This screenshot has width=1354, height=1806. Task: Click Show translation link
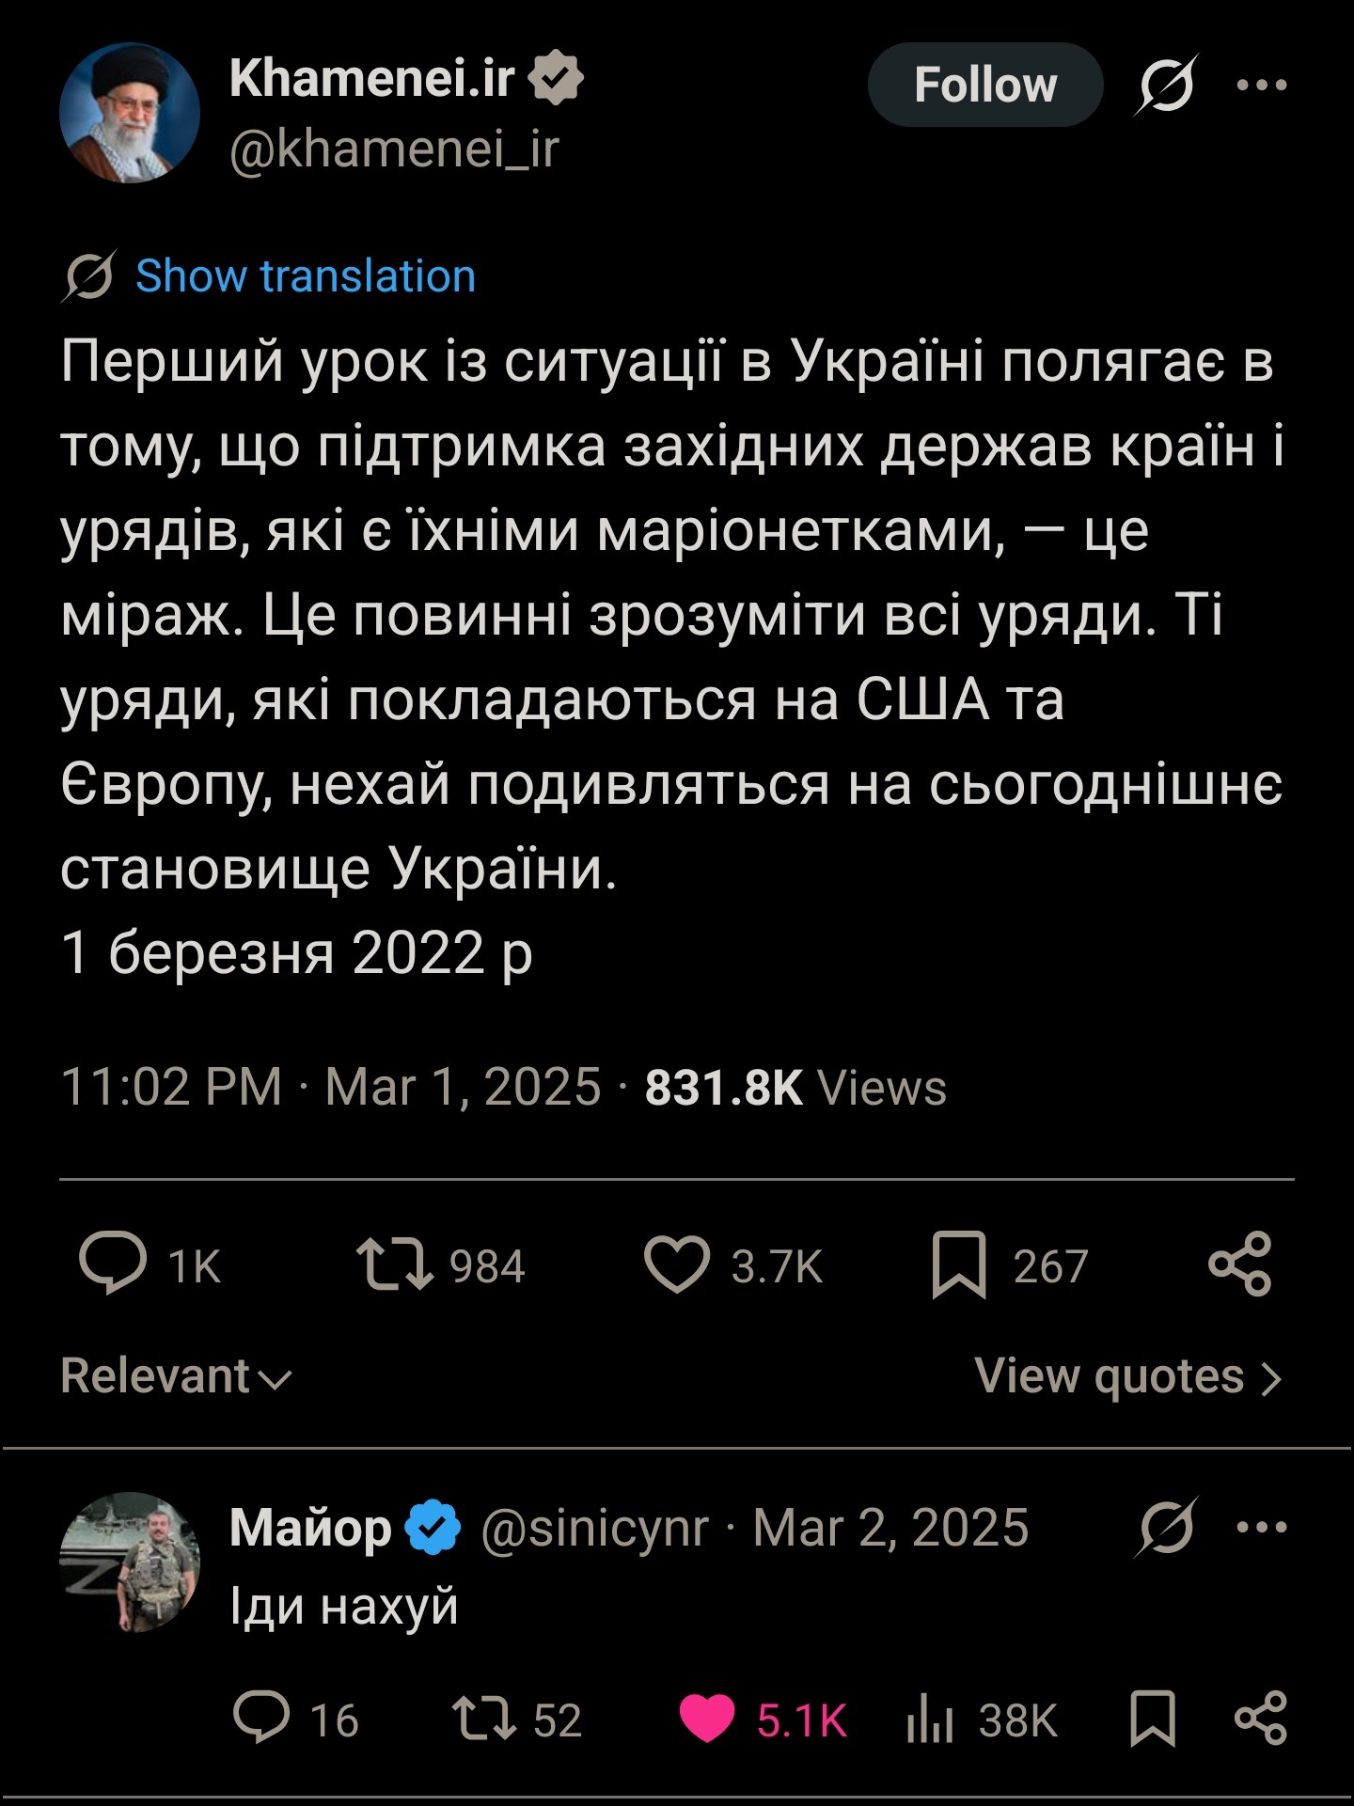tap(305, 276)
